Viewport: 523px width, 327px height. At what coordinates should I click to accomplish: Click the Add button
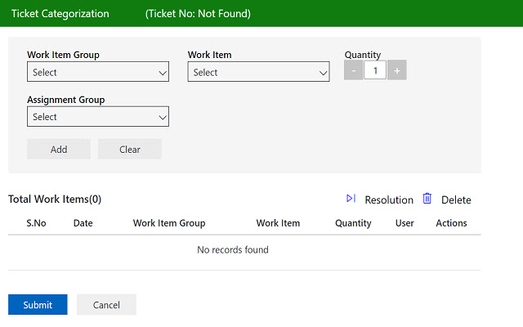tap(59, 150)
